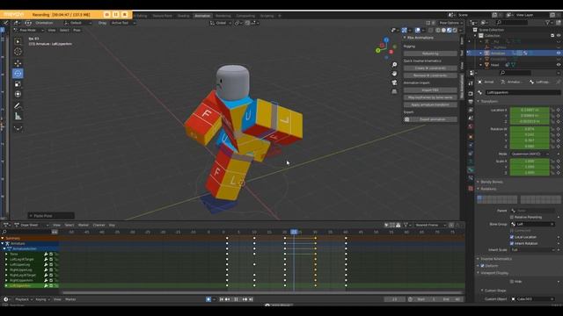
Task: Click Map keyframes by bone name button
Action: point(430,97)
